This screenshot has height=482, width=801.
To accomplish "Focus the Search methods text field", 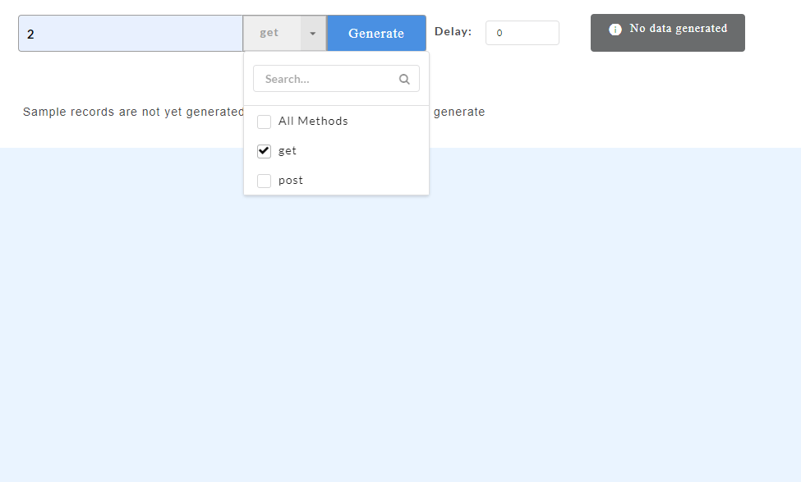I will 336,79.
